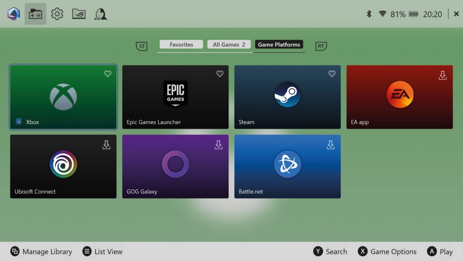
Task: Click the "Battle.net" label
Action: click(x=251, y=192)
